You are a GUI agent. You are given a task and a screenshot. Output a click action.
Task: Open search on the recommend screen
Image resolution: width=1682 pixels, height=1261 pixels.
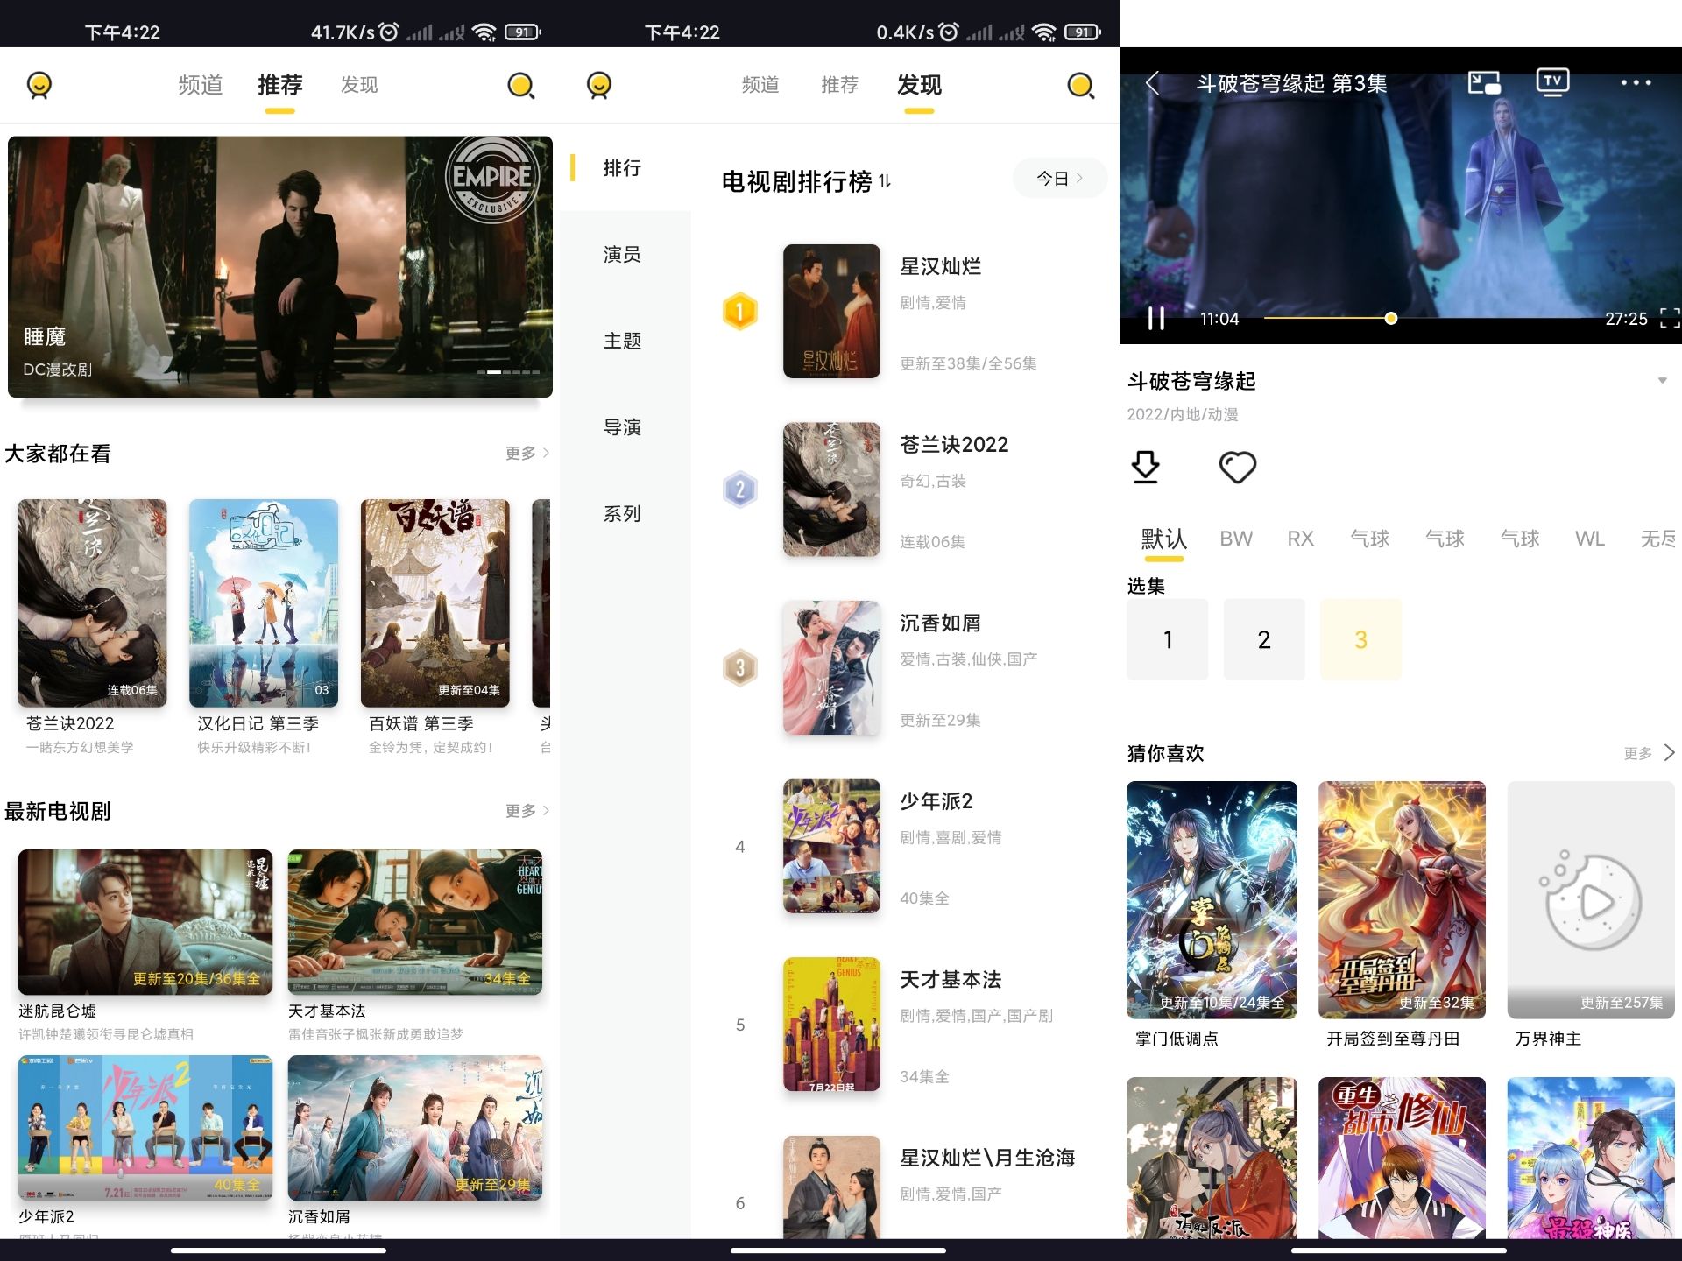(x=521, y=85)
